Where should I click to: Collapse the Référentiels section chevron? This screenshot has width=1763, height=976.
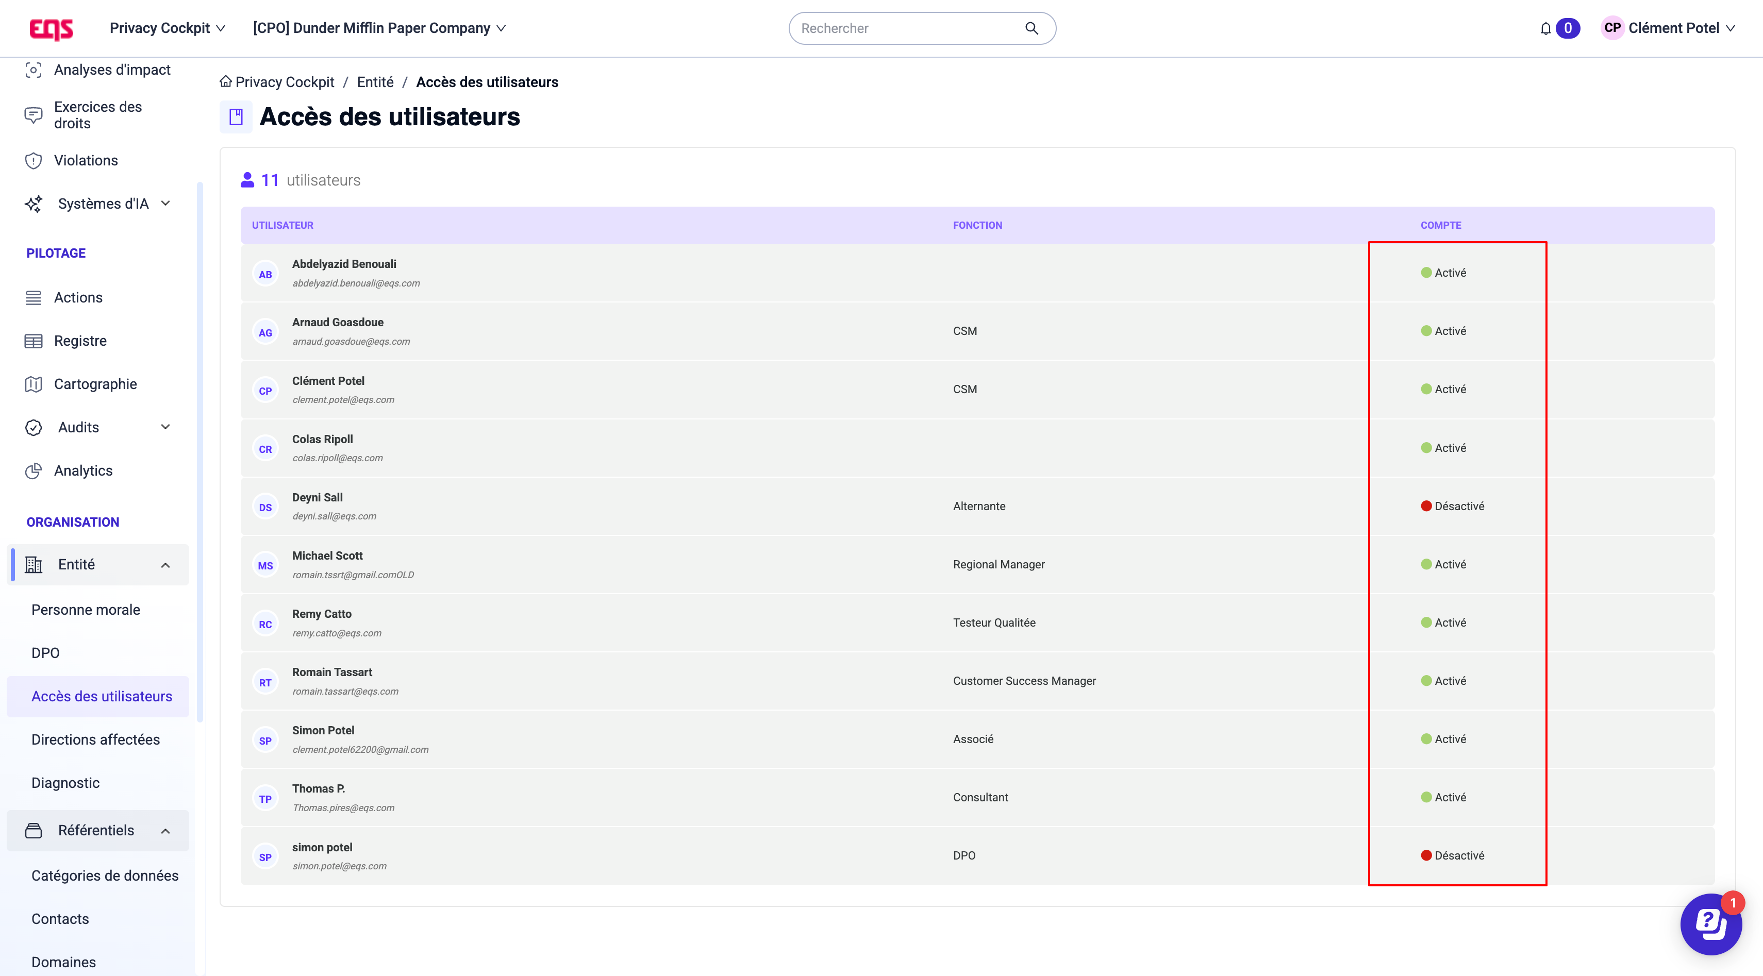165,831
